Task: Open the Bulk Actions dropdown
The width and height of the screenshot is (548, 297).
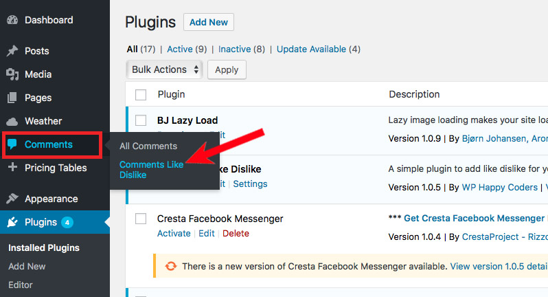Action: [x=164, y=69]
